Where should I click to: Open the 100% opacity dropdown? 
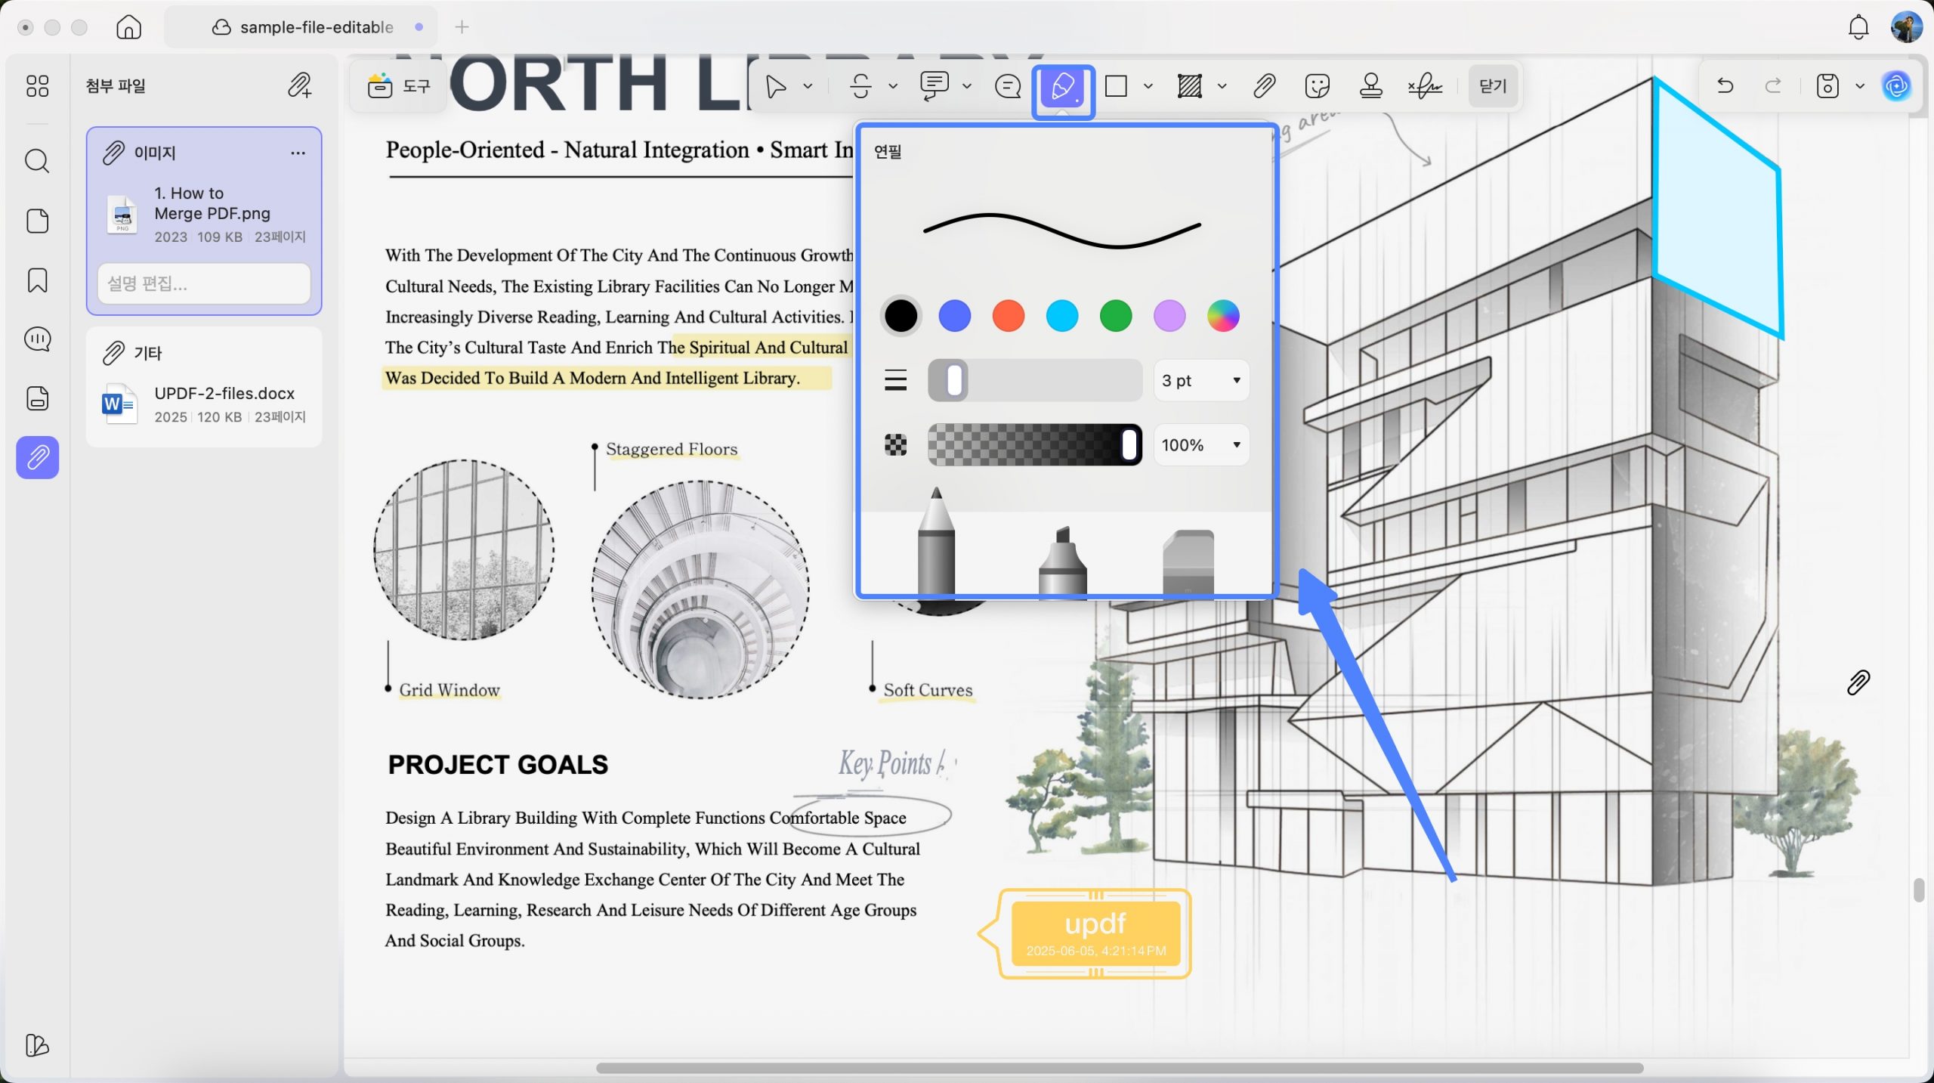tap(1201, 445)
